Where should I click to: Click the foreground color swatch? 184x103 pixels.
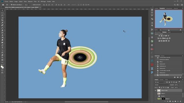(x=2, y=67)
